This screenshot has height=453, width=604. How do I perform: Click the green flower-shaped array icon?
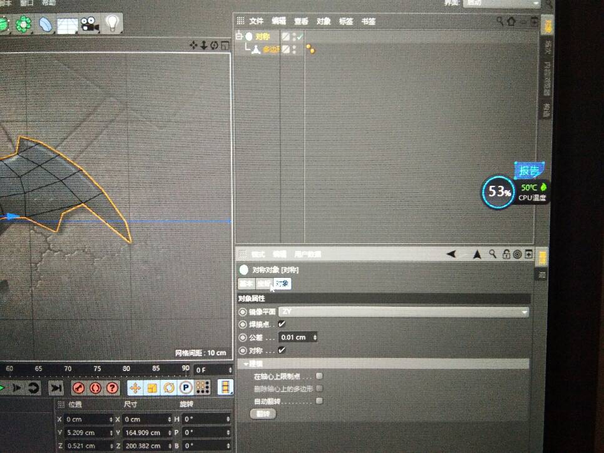coord(24,24)
